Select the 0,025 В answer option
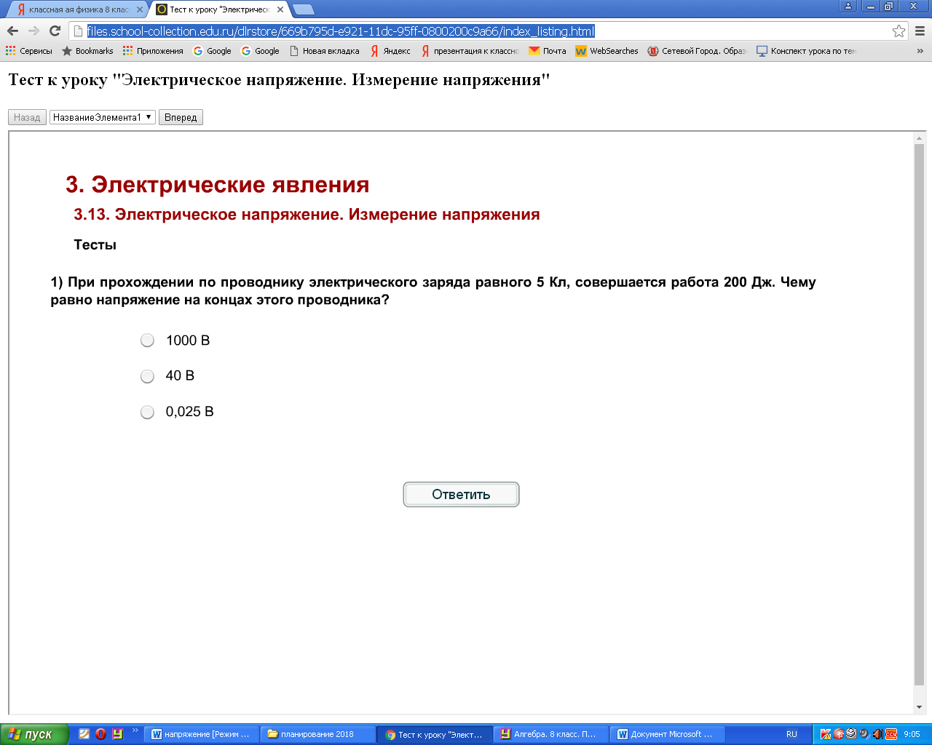The width and height of the screenshot is (932, 745). (147, 412)
